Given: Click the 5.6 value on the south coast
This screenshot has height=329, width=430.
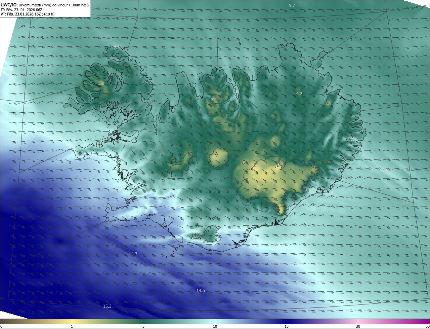Looking at the screenshot, I should click(x=196, y=236).
